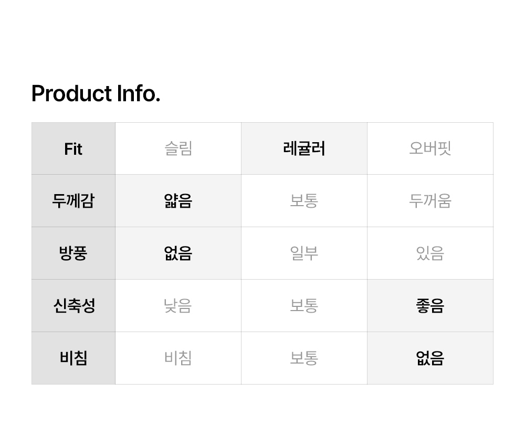Click the Fit row header cell
Screen dimensions: 525x437
point(73,149)
